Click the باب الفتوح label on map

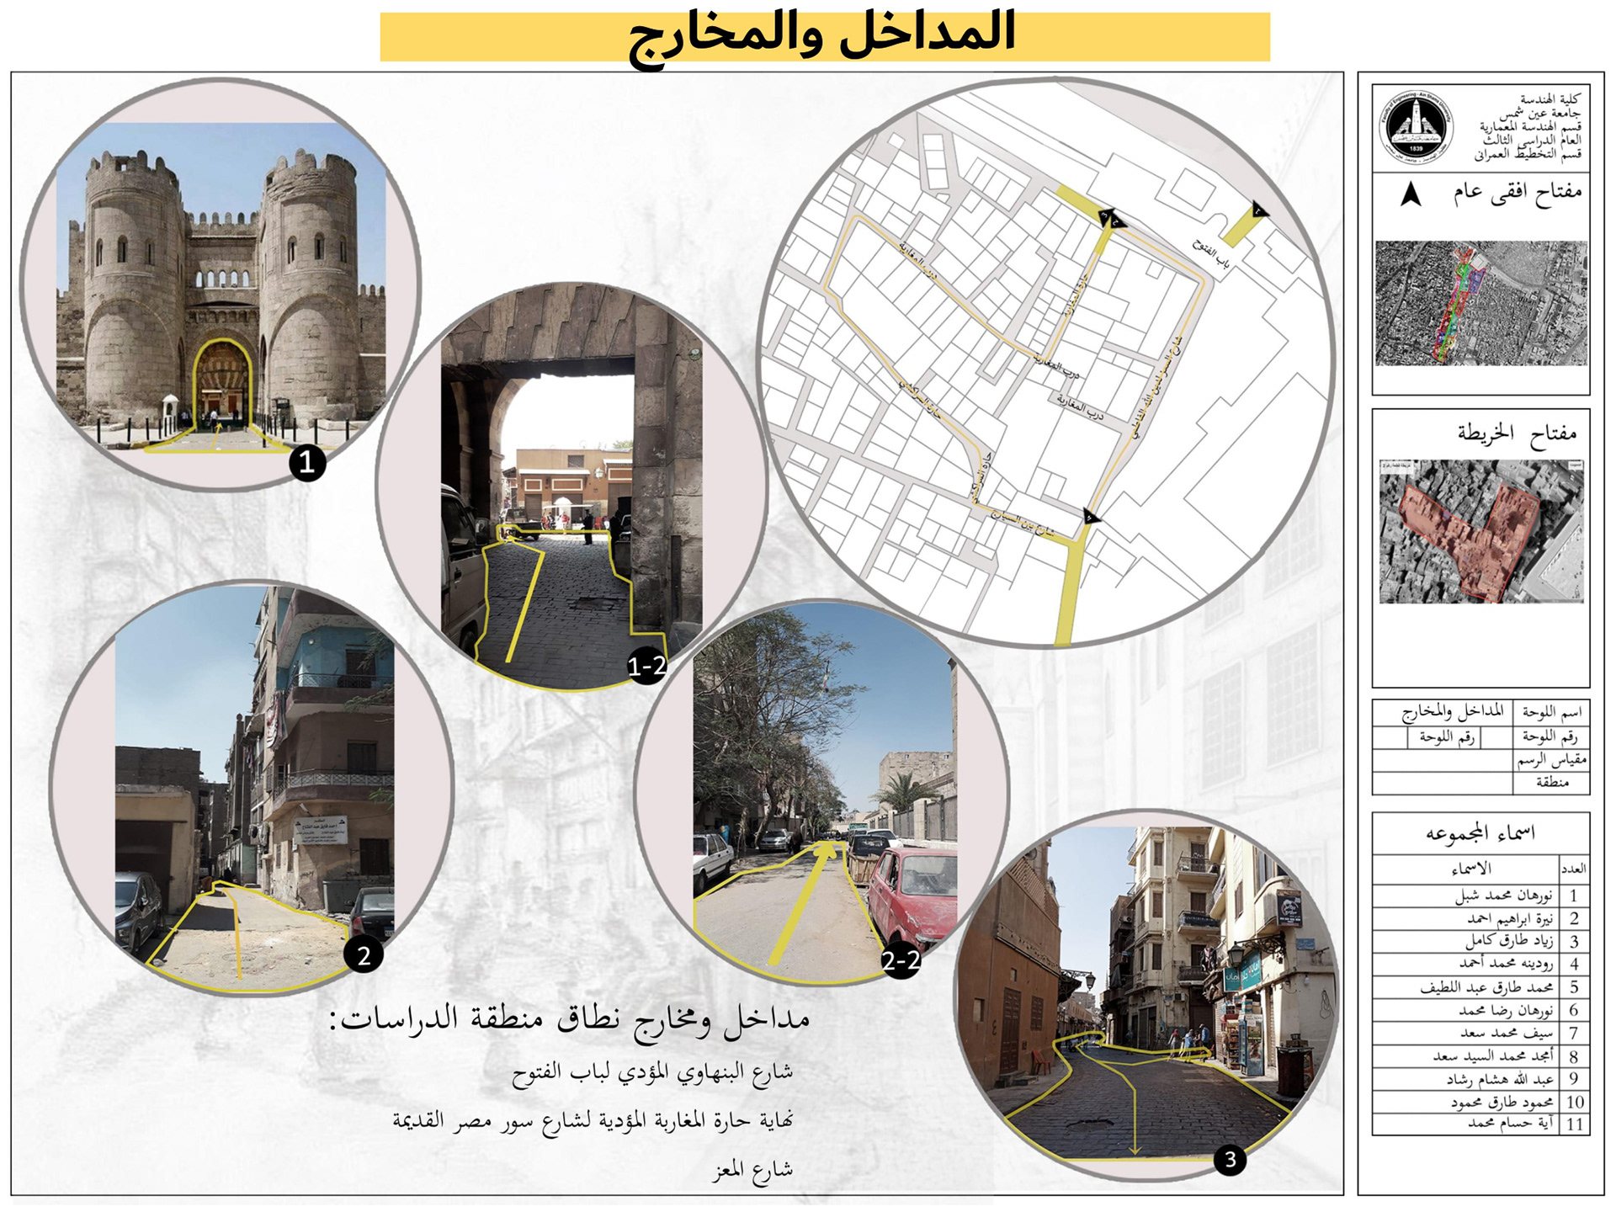tap(1212, 254)
